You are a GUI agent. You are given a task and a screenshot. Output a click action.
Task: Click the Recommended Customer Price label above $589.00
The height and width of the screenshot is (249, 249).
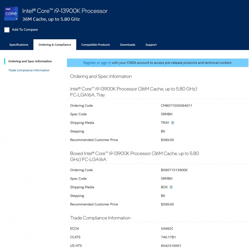(x=94, y=140)
